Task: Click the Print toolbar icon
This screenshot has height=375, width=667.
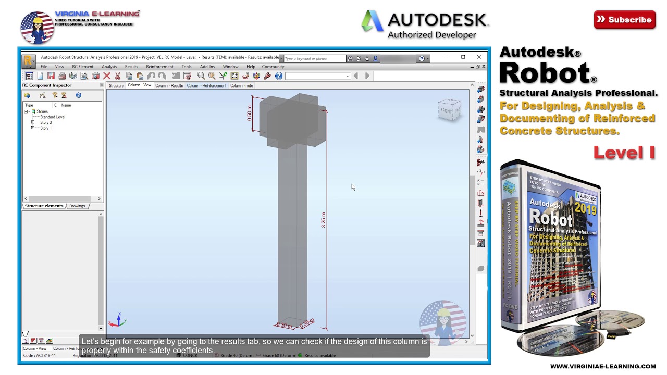Action: point(62,76)
